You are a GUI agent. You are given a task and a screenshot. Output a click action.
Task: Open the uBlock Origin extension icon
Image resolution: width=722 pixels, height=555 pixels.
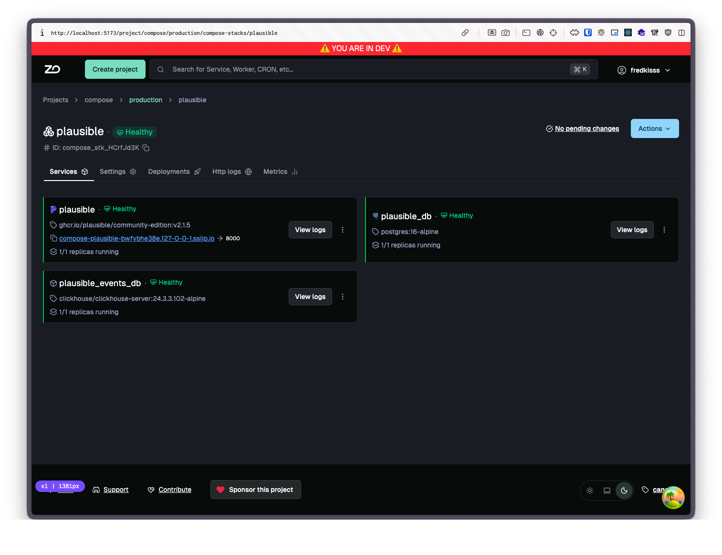coord(668,33)
